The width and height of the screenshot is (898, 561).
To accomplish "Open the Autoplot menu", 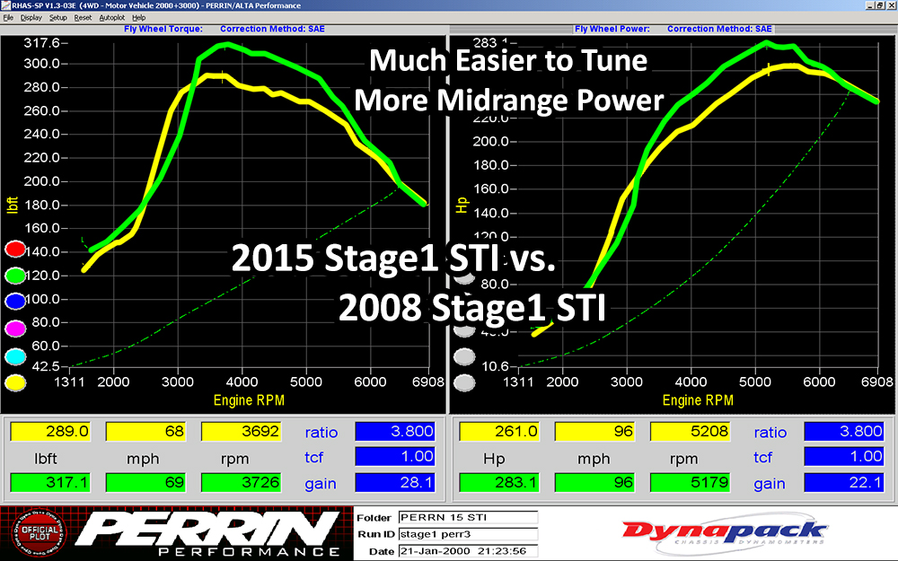I will coord(111,18).
